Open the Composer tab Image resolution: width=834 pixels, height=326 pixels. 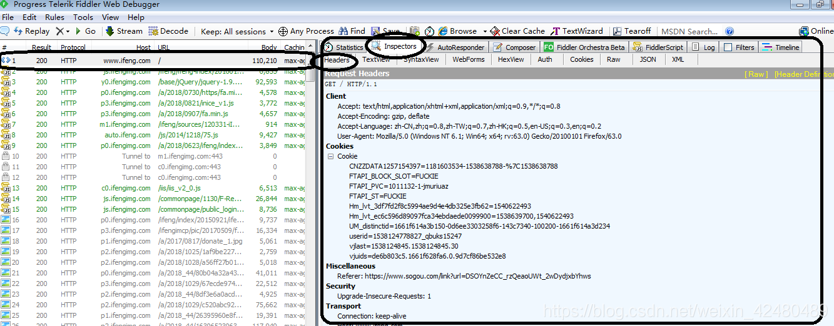[x=514, y=47]
